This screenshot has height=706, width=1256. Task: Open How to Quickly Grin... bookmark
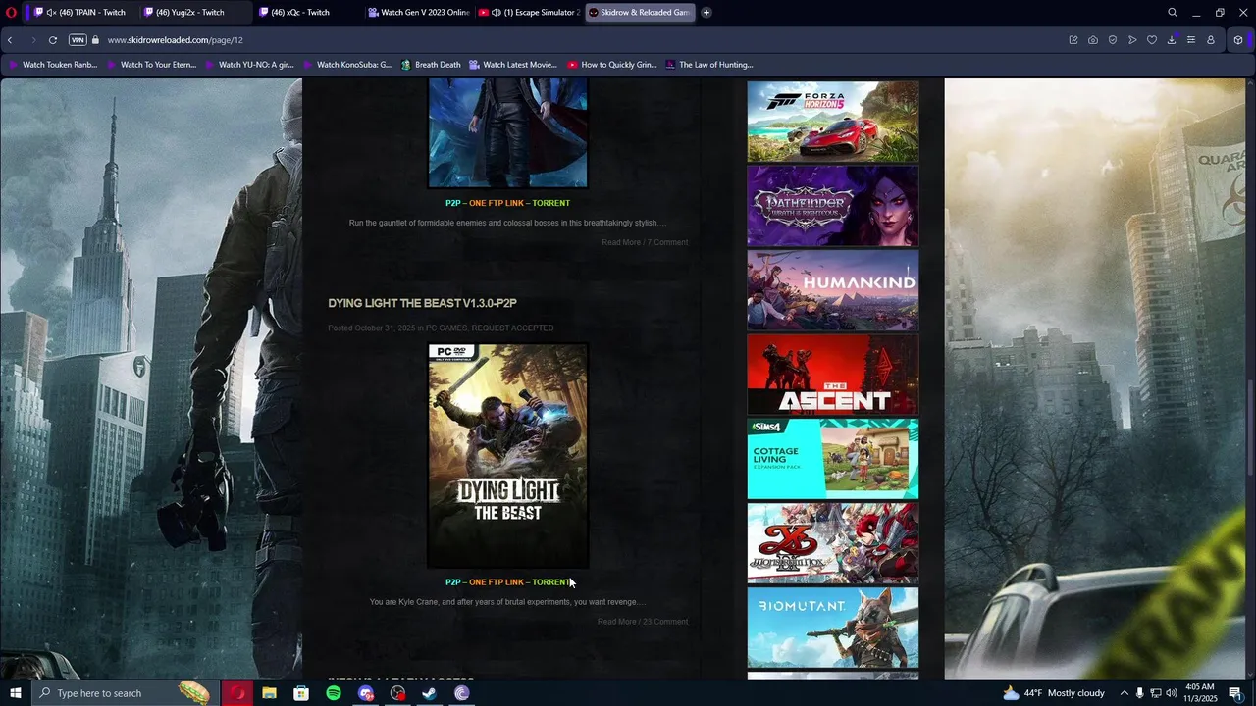(x=611, y=65)
